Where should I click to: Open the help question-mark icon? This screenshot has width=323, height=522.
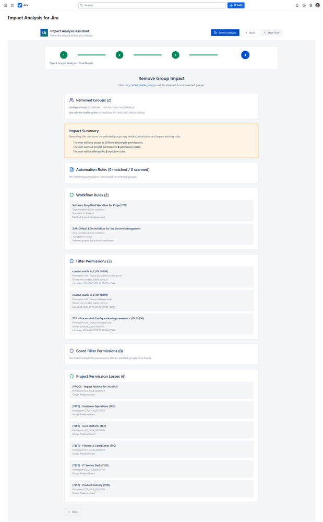pos(303,6)
